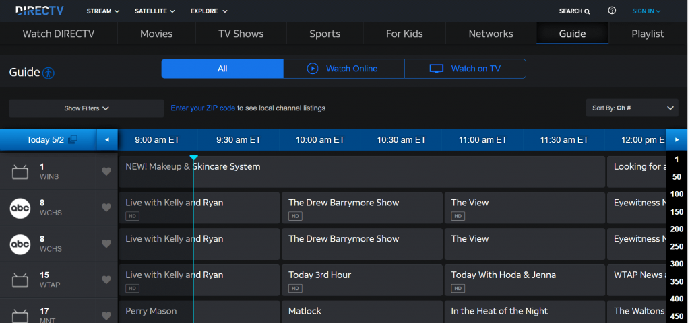
Task: Select the All filter button
Action: [222, 69]
